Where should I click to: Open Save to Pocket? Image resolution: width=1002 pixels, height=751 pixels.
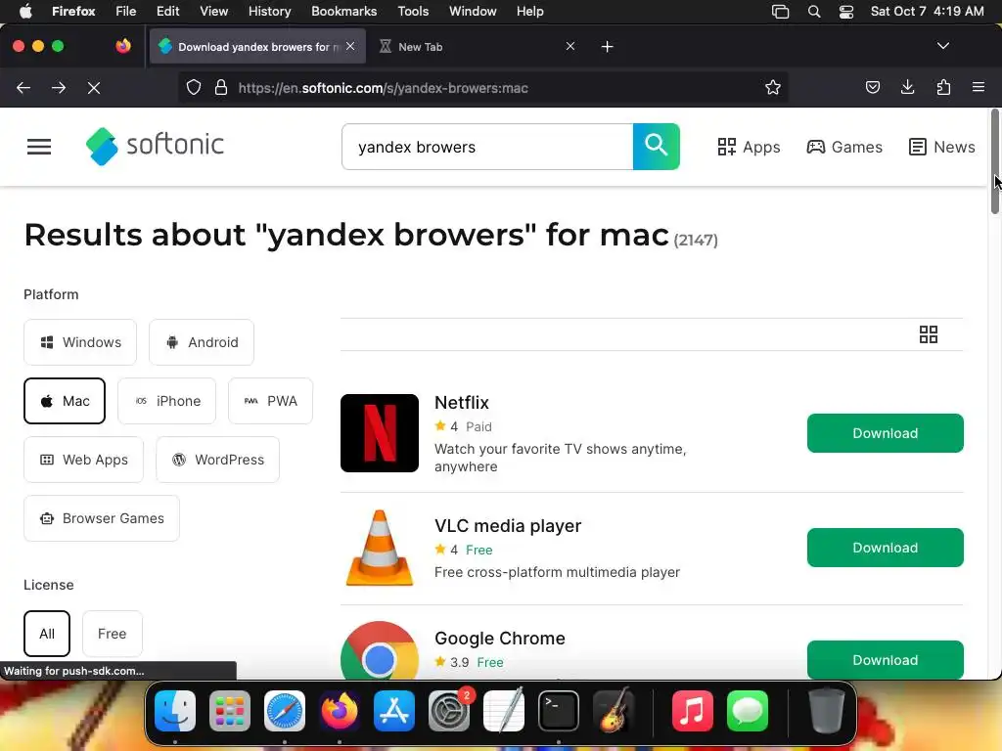coord(872,87)
